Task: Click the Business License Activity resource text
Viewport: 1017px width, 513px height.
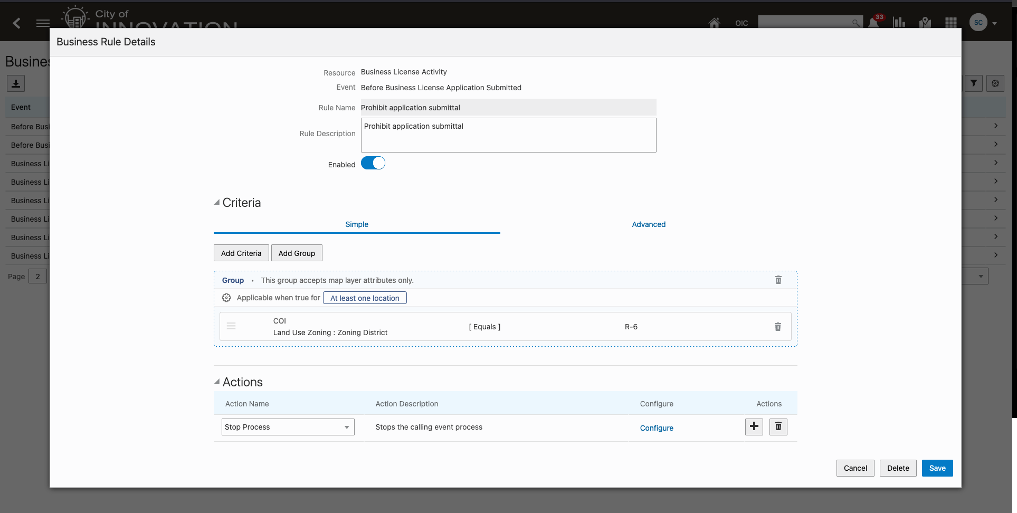Action: (404, 72)
